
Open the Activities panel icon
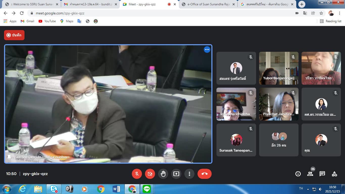(x=334, y=174)
